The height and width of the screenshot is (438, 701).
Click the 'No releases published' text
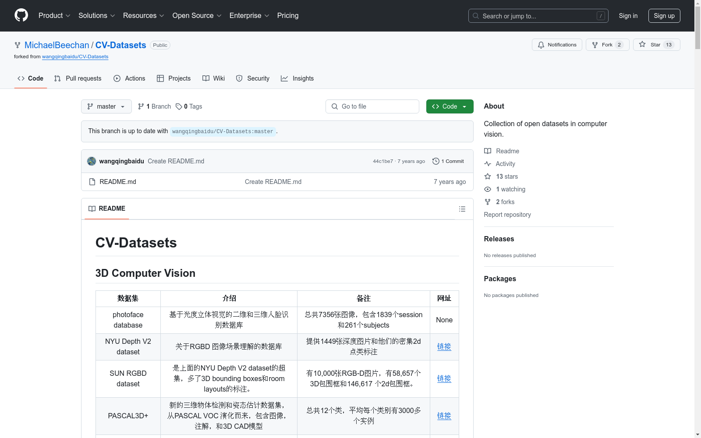click(x=510, y=255)
